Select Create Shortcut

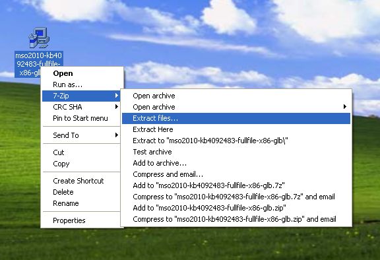pos(81,181)
